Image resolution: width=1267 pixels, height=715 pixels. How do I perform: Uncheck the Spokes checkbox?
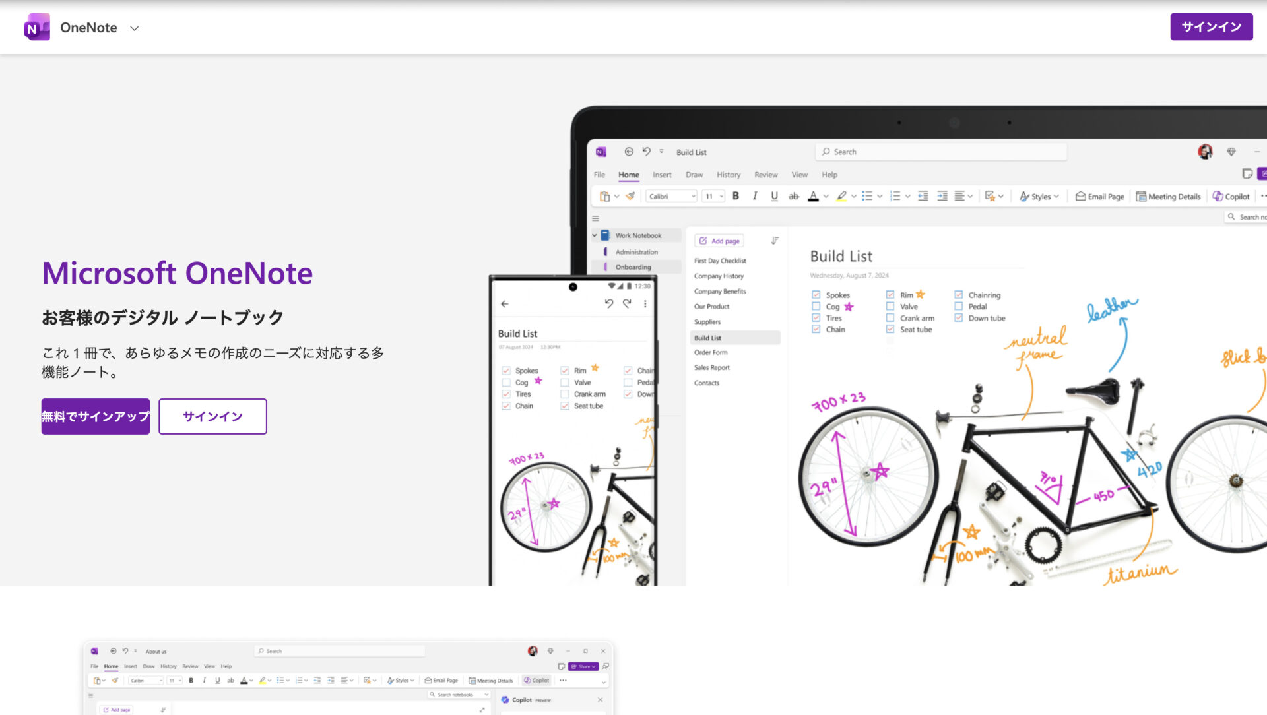coord(816,295)
